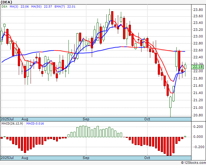Image resolution: width=206 pixels, height=165 pixels.
Task: Click the current price tag 22.18
Action: (198, 67)
